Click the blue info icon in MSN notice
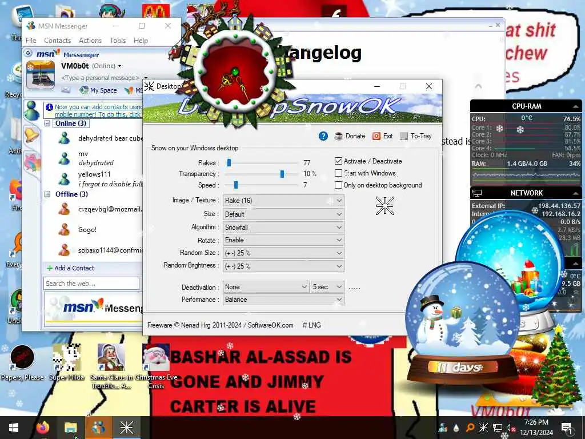The width and height of the screenshot is (585, 439). pyautogui.click(x=49, y=107)
